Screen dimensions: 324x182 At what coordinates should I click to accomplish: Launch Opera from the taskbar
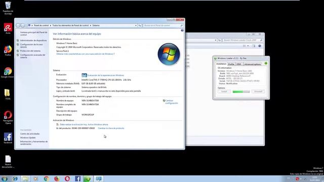(67, 178)
